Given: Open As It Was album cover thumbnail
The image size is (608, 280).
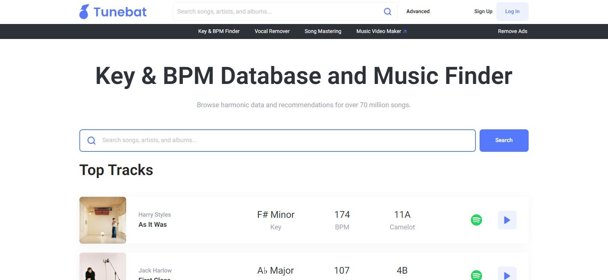Looking at the screenshot, I should (x=103, y=220).
